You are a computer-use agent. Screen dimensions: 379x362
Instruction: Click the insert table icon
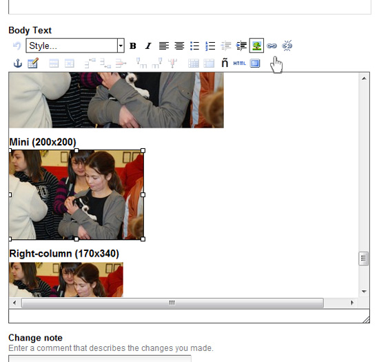pyautogui.click(x=33, y=63)
